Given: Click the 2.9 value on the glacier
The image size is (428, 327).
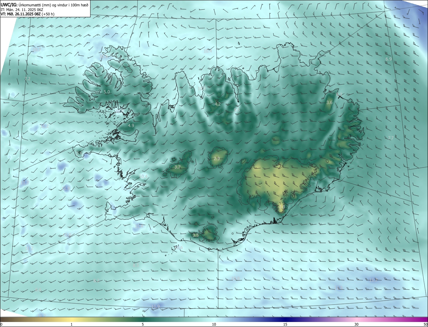Looking at the screenshot, I should click(216, 158).
